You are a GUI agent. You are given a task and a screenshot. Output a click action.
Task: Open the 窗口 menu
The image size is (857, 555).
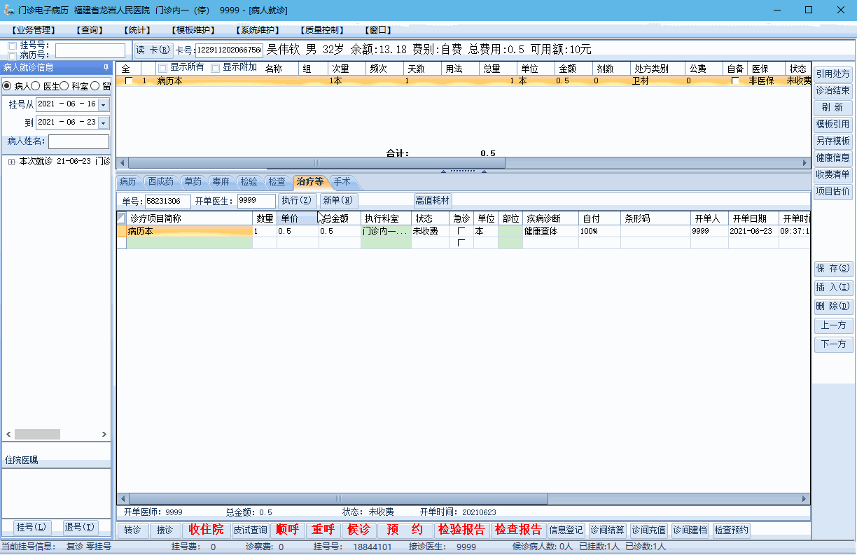(x=377, y=30)
